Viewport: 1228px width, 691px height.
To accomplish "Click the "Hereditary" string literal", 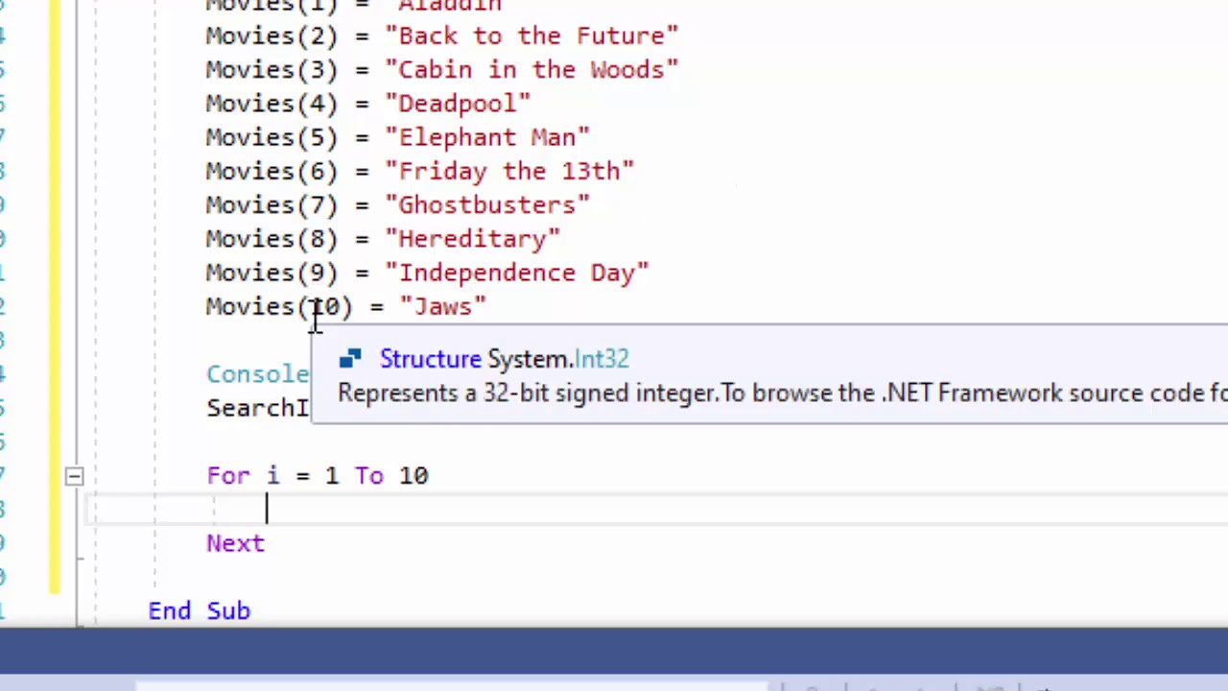I will coord(473,239).
